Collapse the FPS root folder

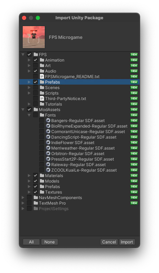pyautogui.click(x=23, y=54)
